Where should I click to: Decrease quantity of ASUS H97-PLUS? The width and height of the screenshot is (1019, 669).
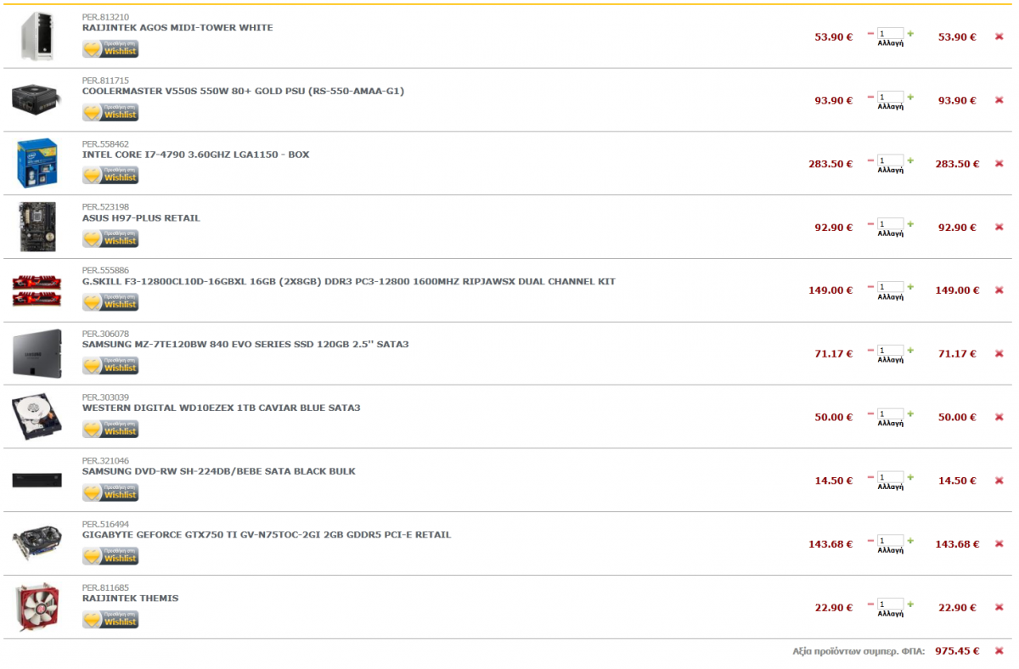pyautogui.click(x=870, y=223)
